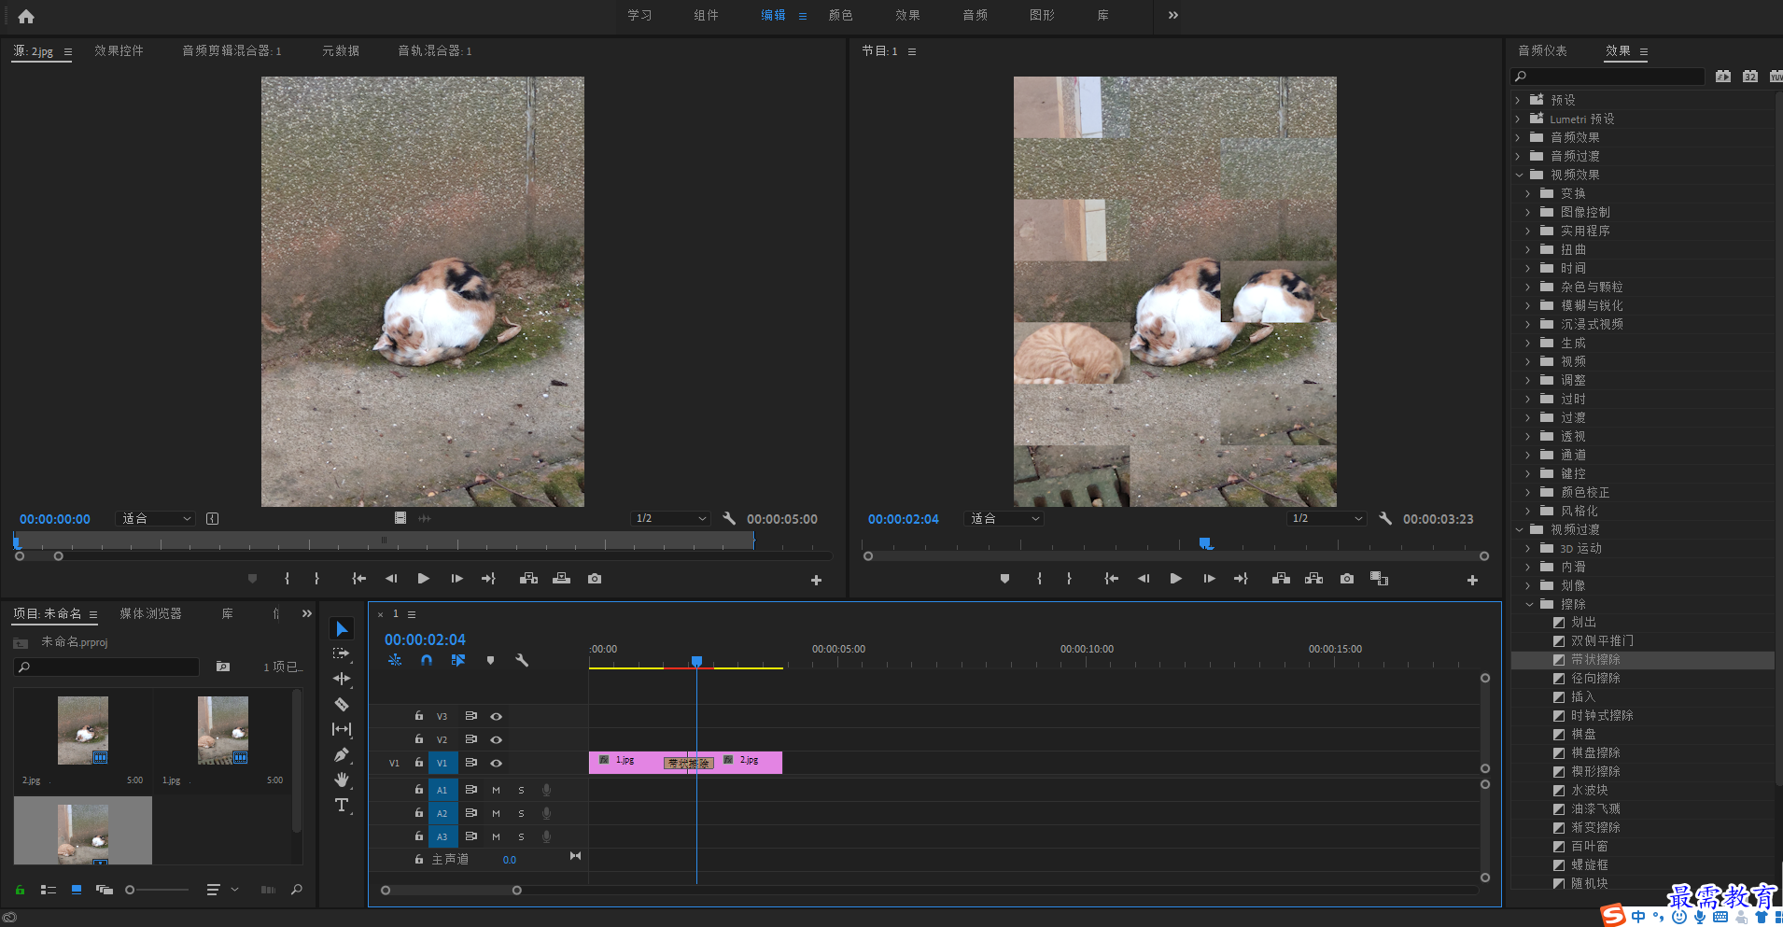Click the timeline playhead marker
This screenshot has width=1783, height=927.
(x=696, y=661)
